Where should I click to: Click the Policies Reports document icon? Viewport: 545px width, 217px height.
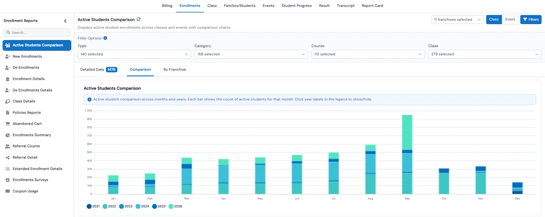pos(8,113)
